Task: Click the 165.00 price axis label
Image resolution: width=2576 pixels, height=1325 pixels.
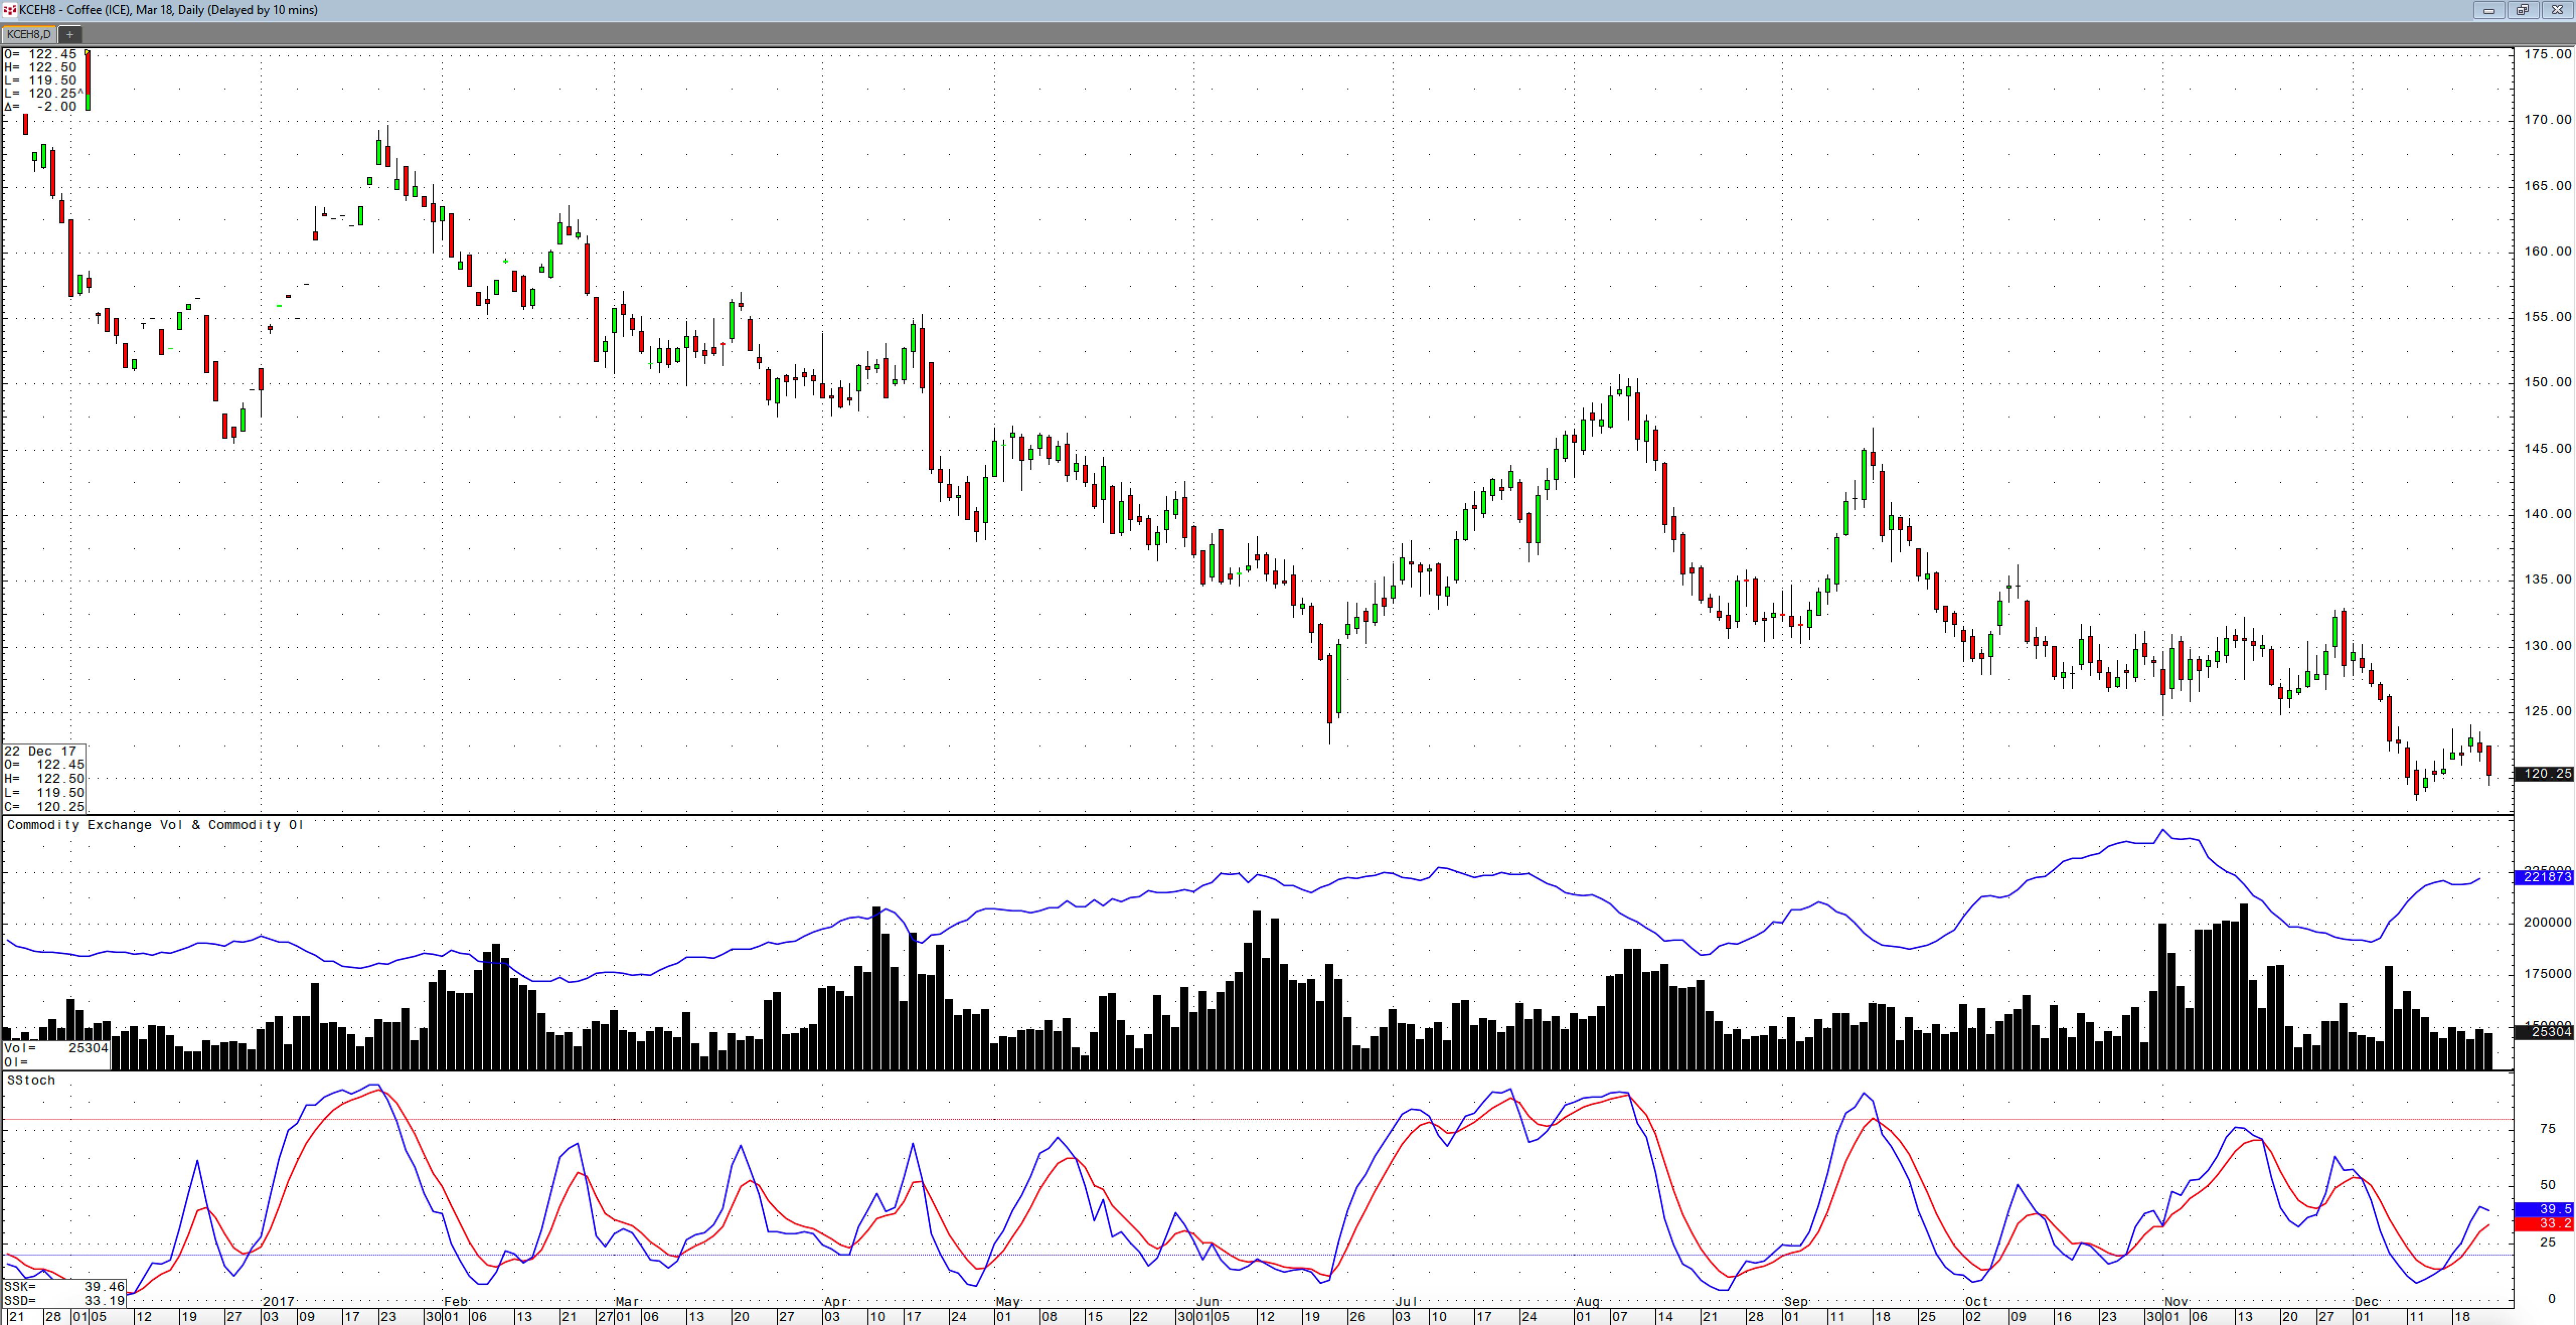Action: coord(2547,186)
